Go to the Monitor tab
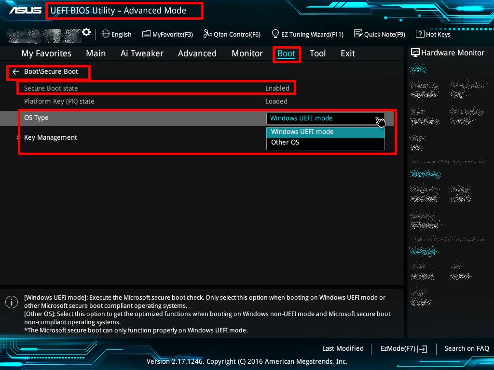The image size is (494, 370). click(x=247, y=53)
